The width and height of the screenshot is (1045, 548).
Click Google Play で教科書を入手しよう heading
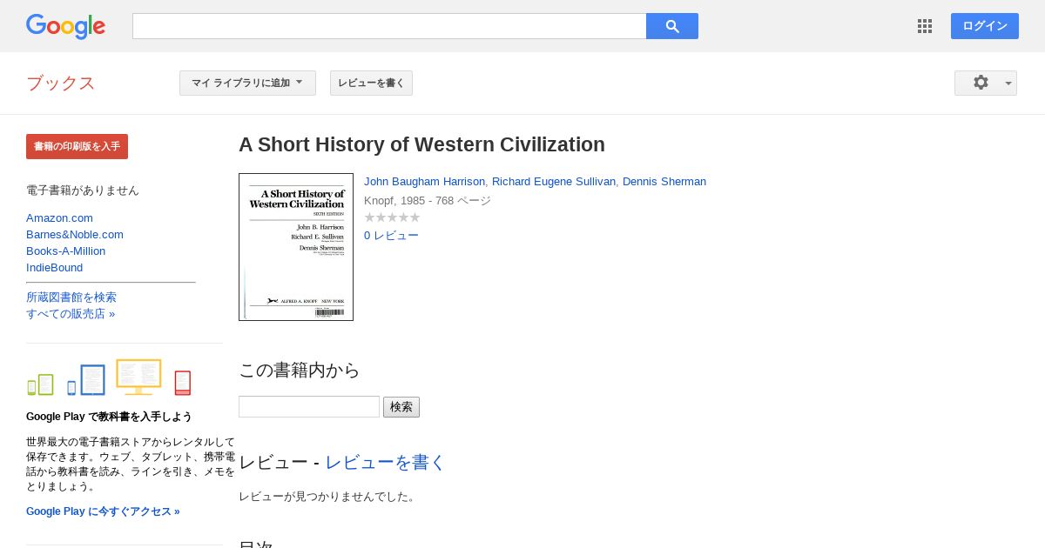(x=109, y=417)
